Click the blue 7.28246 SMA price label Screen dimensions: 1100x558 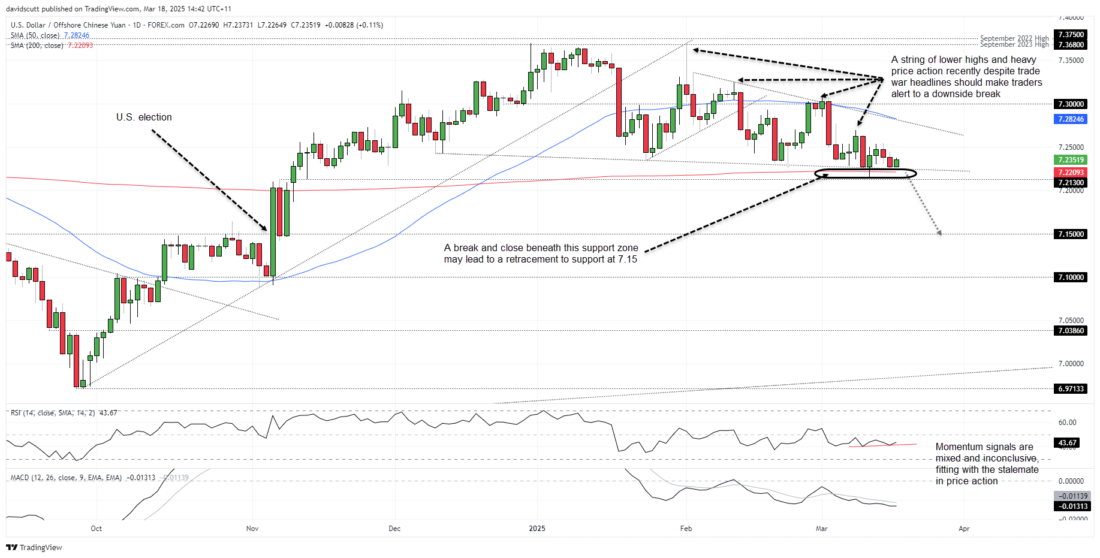point(1071,119)
